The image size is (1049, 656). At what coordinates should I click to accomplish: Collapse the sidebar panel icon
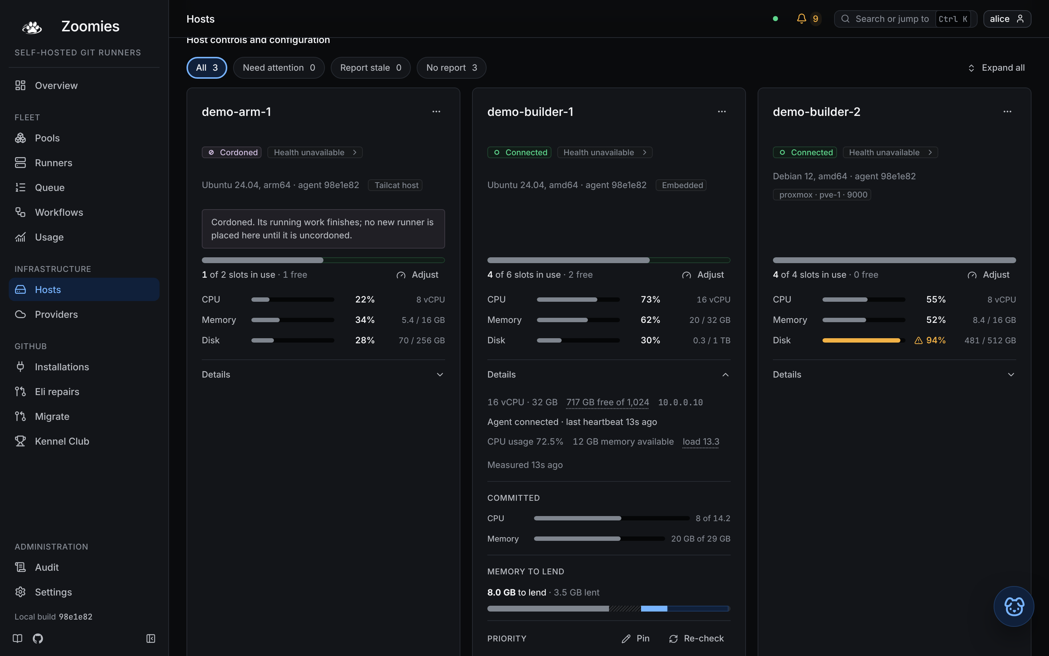click(x=150, y=638)
